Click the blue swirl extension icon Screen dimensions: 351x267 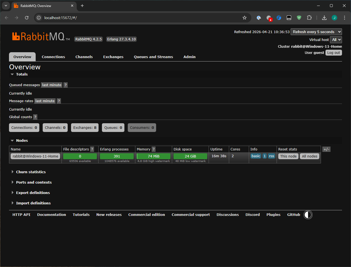279,18
